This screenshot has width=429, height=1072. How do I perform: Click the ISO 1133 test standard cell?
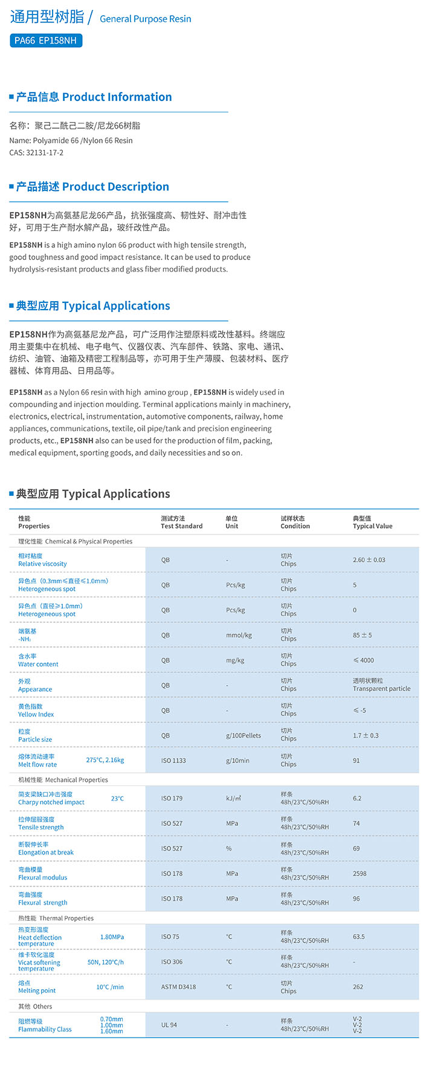pos(173,761)
